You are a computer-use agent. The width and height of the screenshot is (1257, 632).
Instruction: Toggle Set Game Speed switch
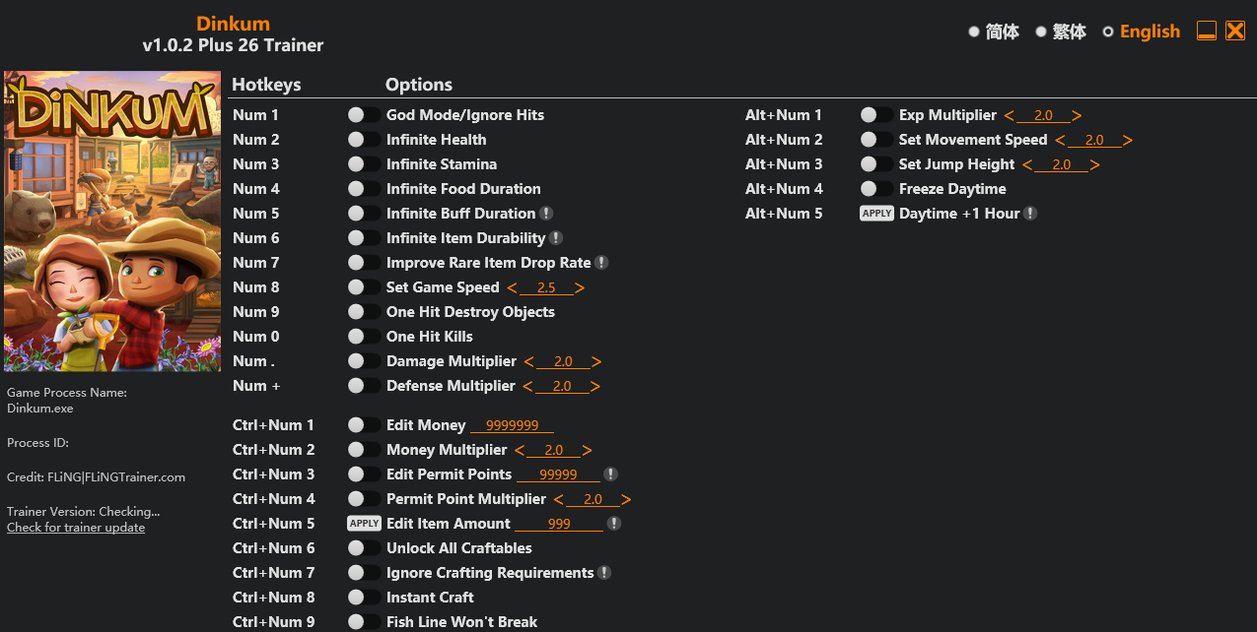coord(364,287)
